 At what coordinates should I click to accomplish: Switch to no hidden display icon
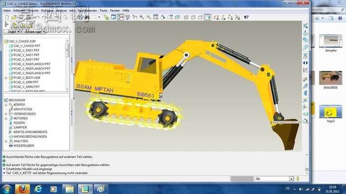[200, 17]
